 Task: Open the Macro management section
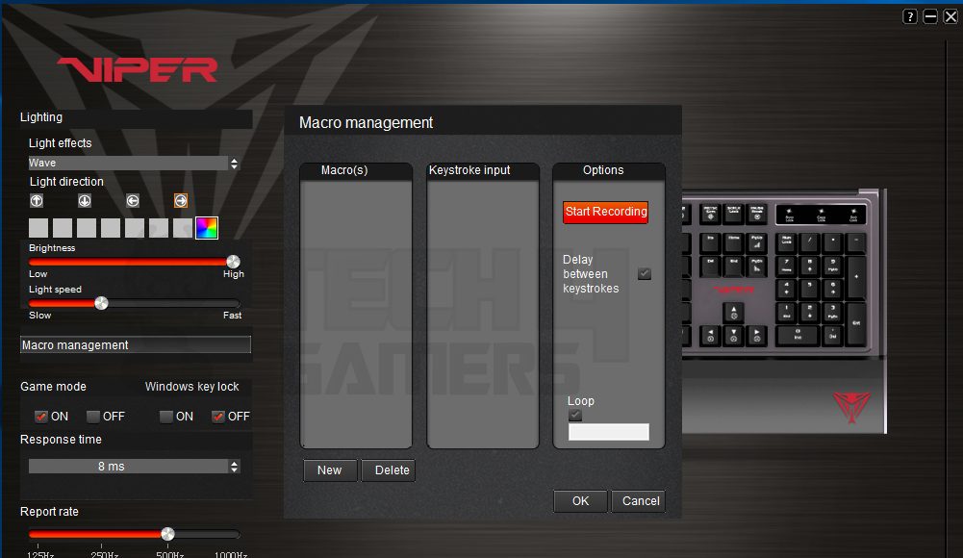[136, 344]
